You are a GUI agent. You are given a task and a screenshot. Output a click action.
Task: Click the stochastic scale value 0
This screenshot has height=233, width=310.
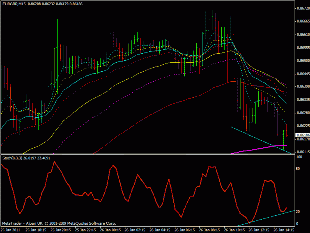point(297,224)
